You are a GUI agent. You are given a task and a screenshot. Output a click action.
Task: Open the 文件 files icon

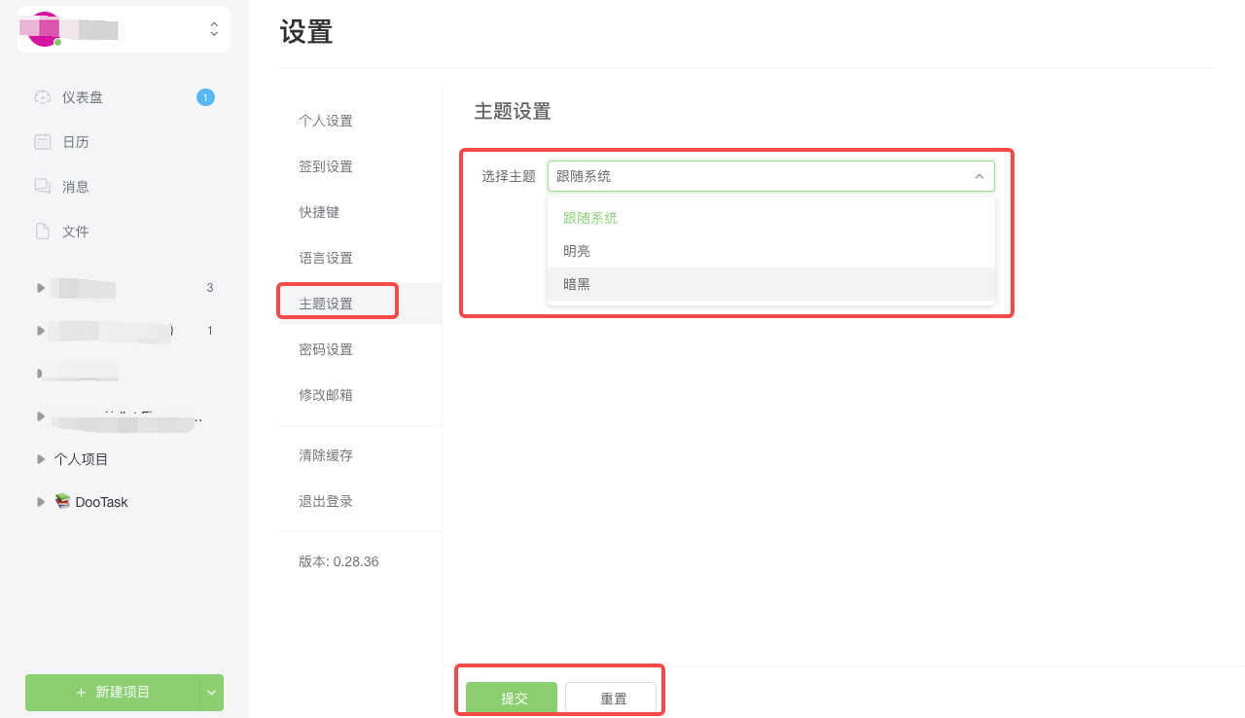pyautogui.click(x=41, y=231)
